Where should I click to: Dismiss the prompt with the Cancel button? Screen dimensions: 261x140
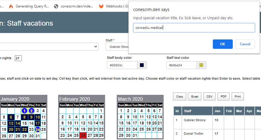tap(245, 44)
